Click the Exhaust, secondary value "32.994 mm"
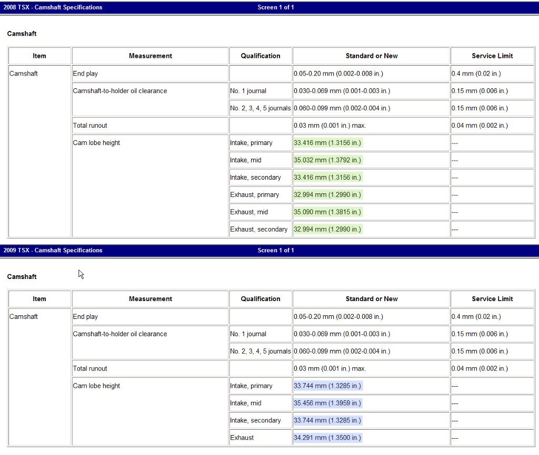The width and height of the screenshot is (539, 455). pyautogui.click(x=327, y=229)
